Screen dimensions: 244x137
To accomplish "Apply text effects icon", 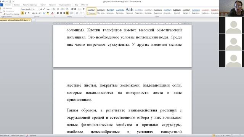I will (x=44, y=13).
